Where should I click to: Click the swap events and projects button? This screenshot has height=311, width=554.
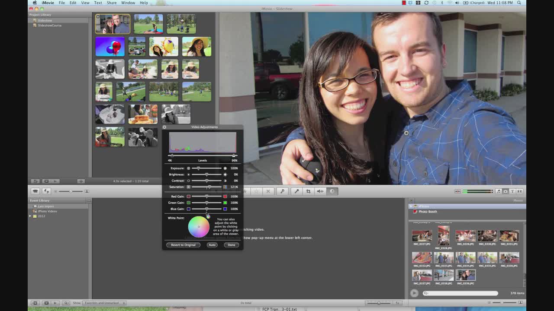click(46, 191)
